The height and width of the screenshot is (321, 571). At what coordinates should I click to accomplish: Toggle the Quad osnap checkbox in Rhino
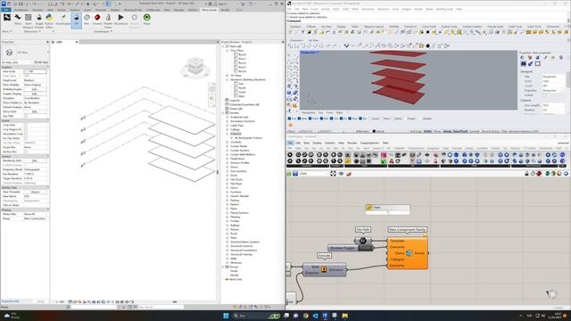[370, 119]
